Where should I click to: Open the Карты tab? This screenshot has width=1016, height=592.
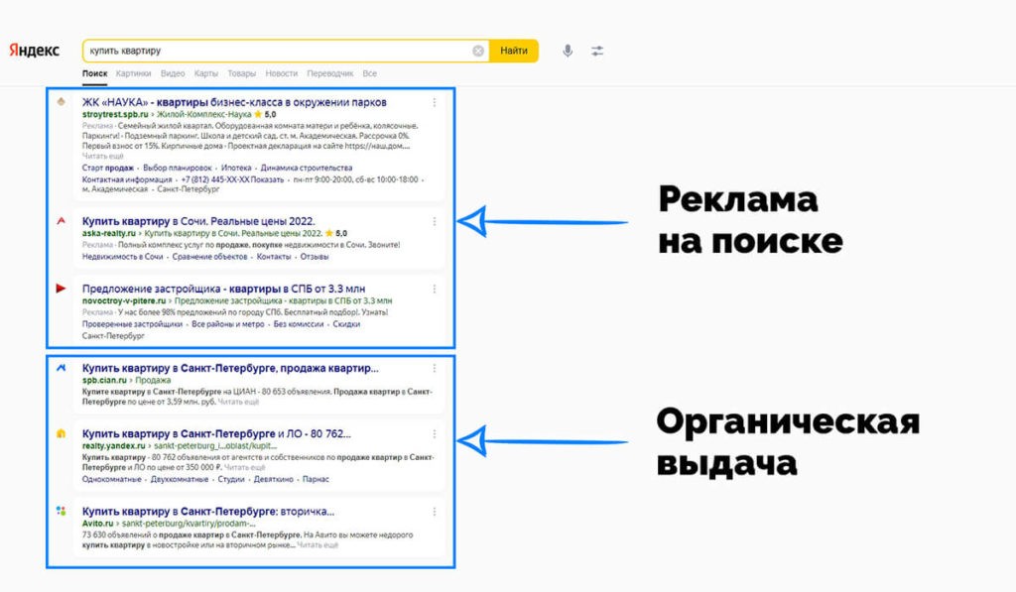[206, 73]
